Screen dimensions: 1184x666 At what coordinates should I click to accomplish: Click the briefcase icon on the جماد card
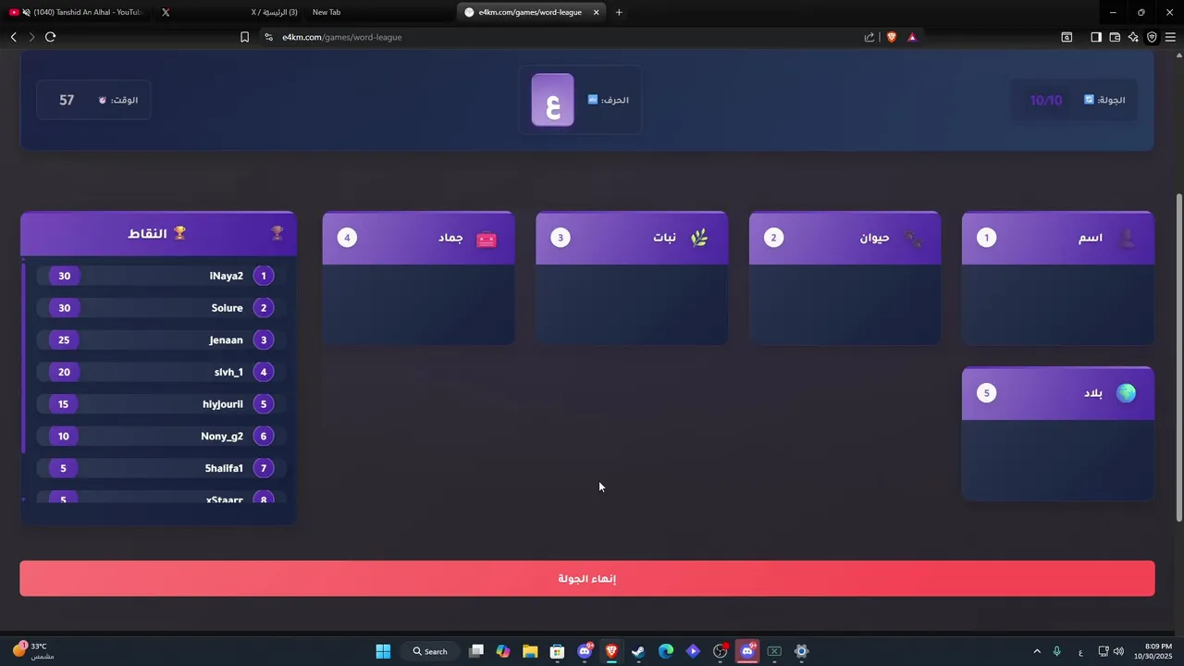[487, 239]
